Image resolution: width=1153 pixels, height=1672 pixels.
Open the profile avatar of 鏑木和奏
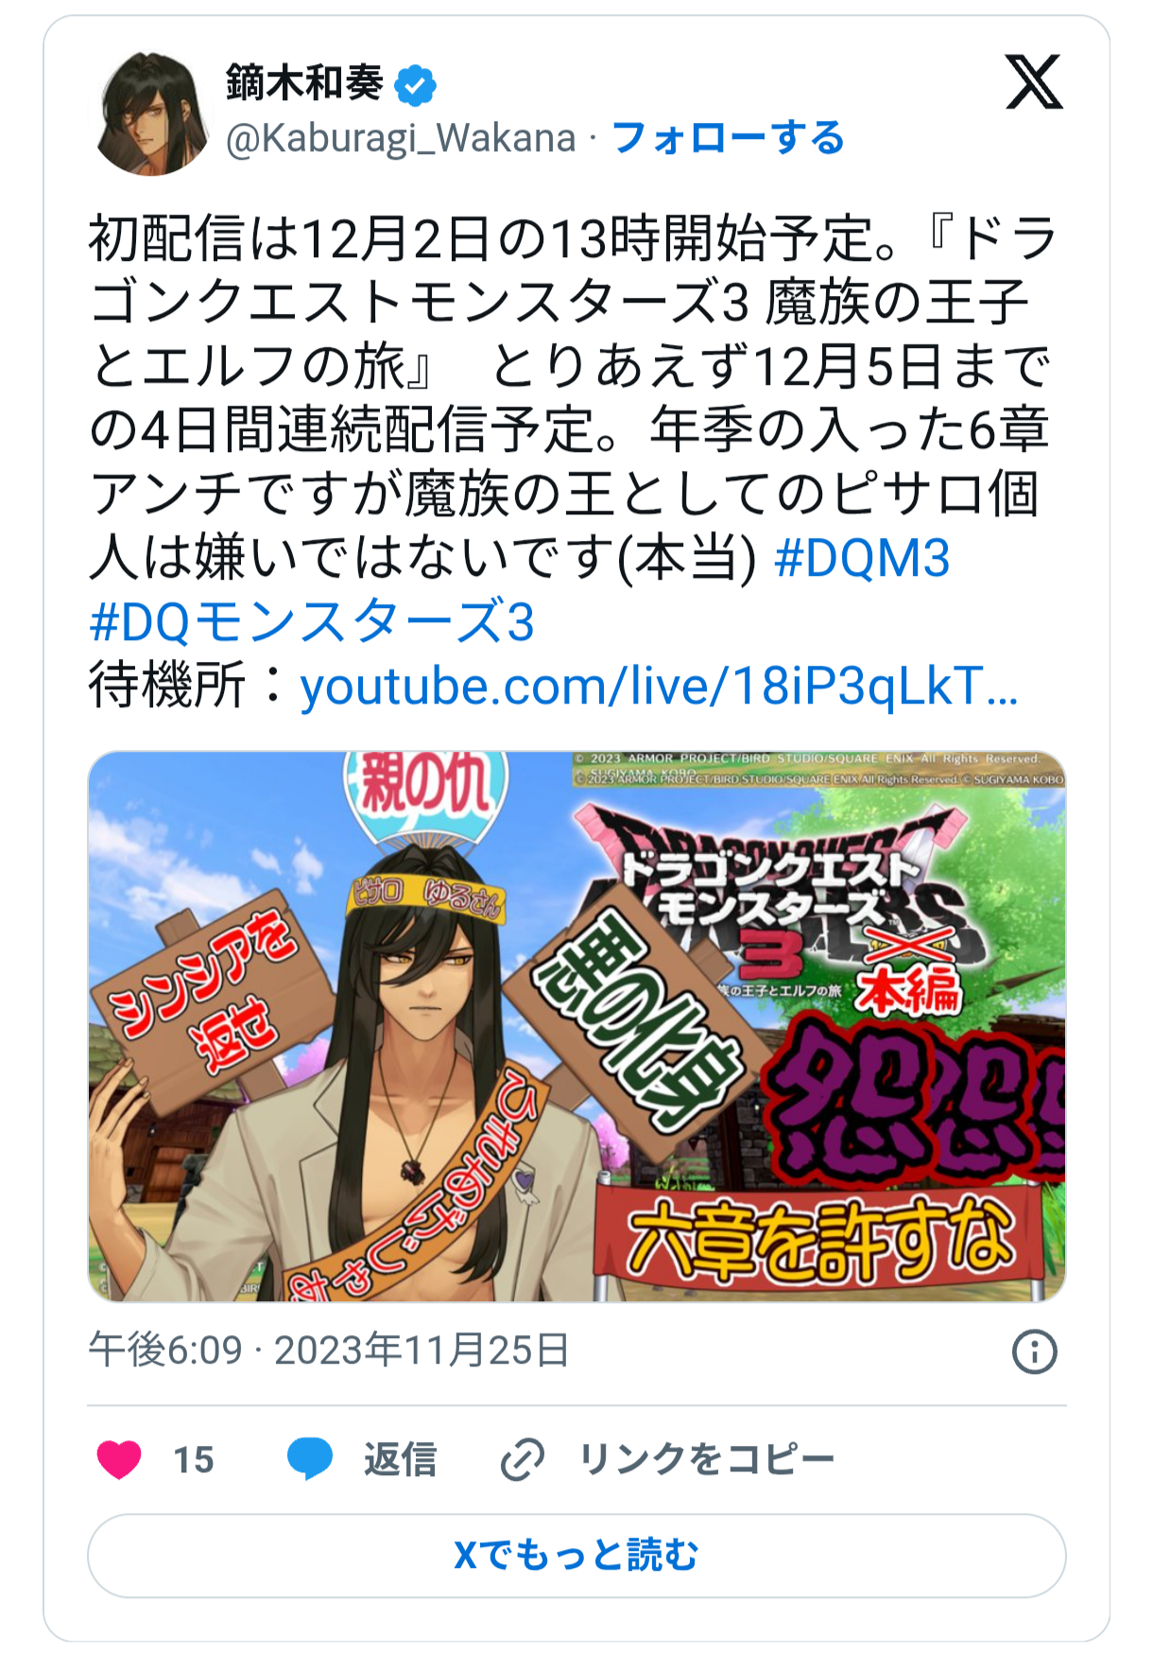click(x=151, y=113)
